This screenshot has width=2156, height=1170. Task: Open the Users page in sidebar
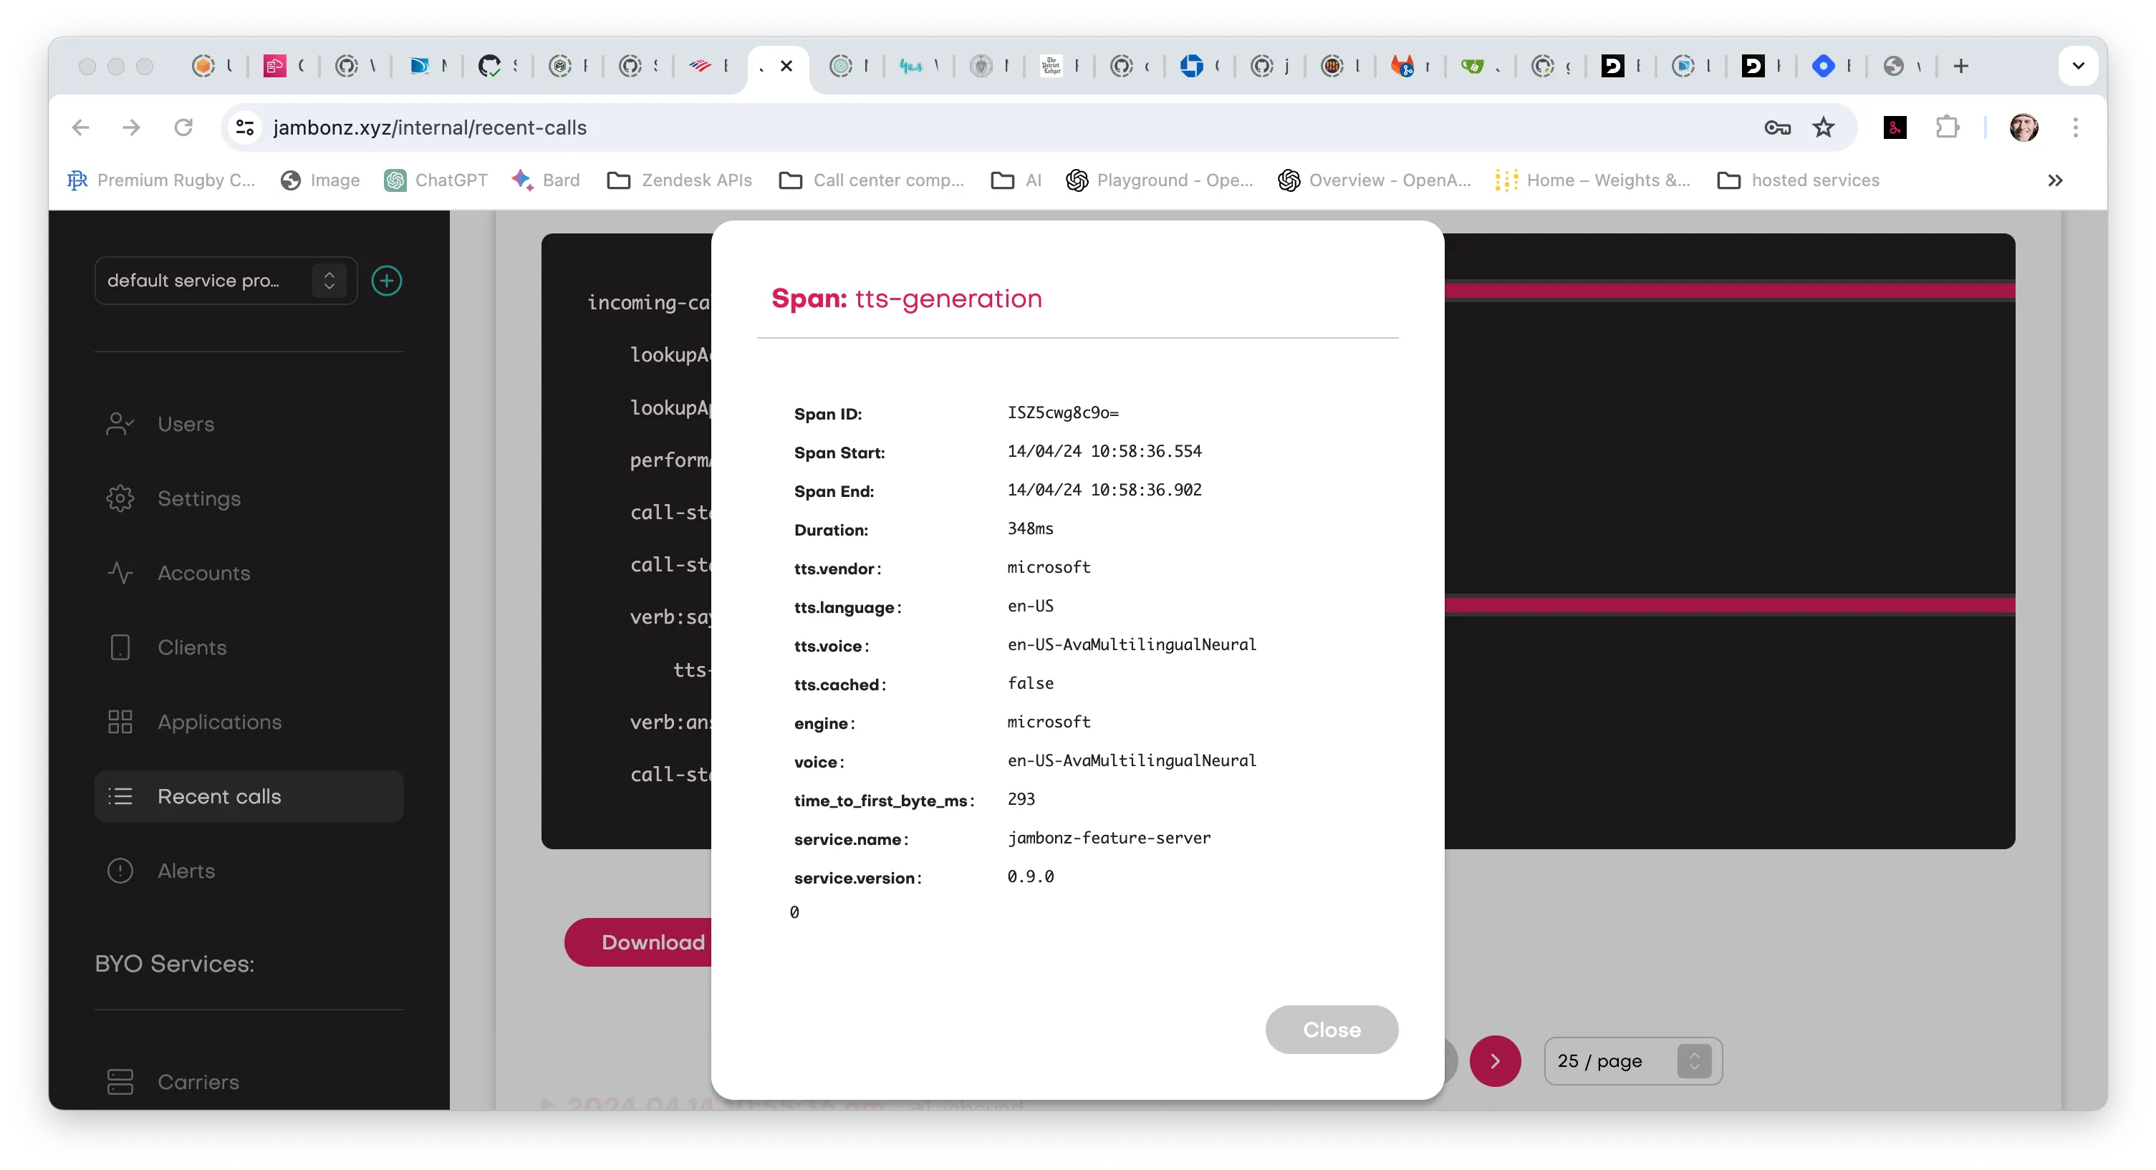point(186,425)
